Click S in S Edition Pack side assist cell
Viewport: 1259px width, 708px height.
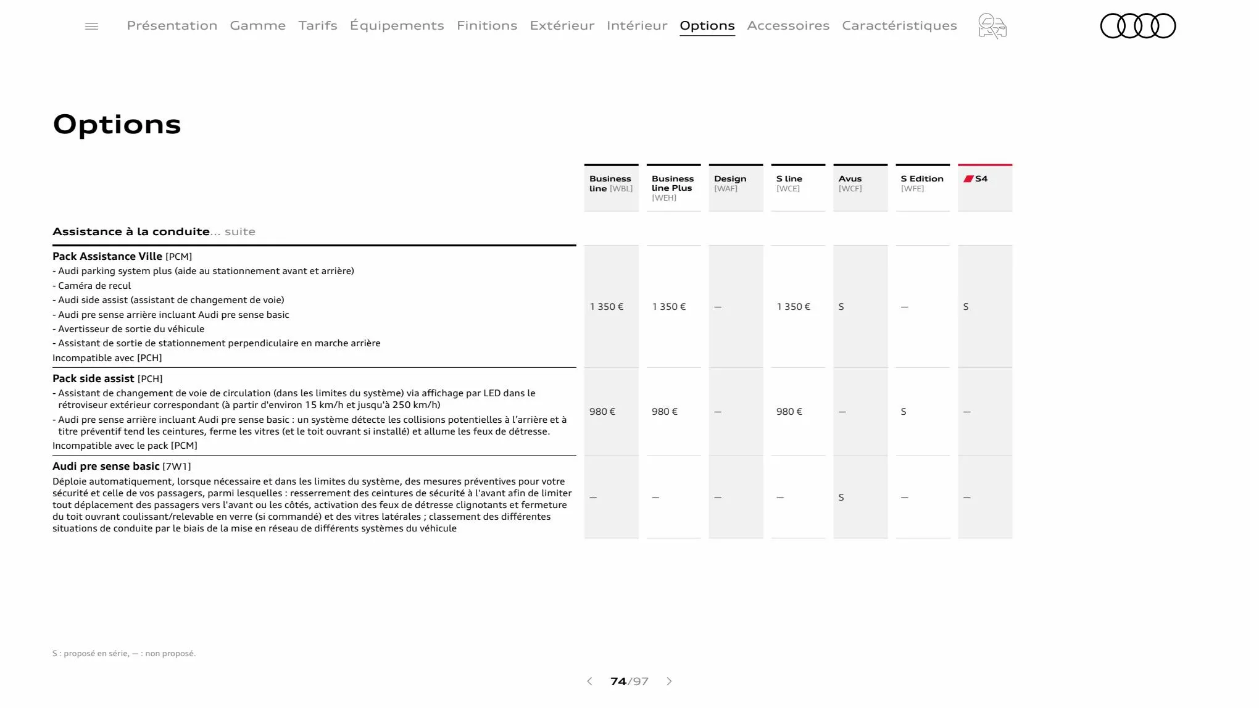tap(904, 412)
